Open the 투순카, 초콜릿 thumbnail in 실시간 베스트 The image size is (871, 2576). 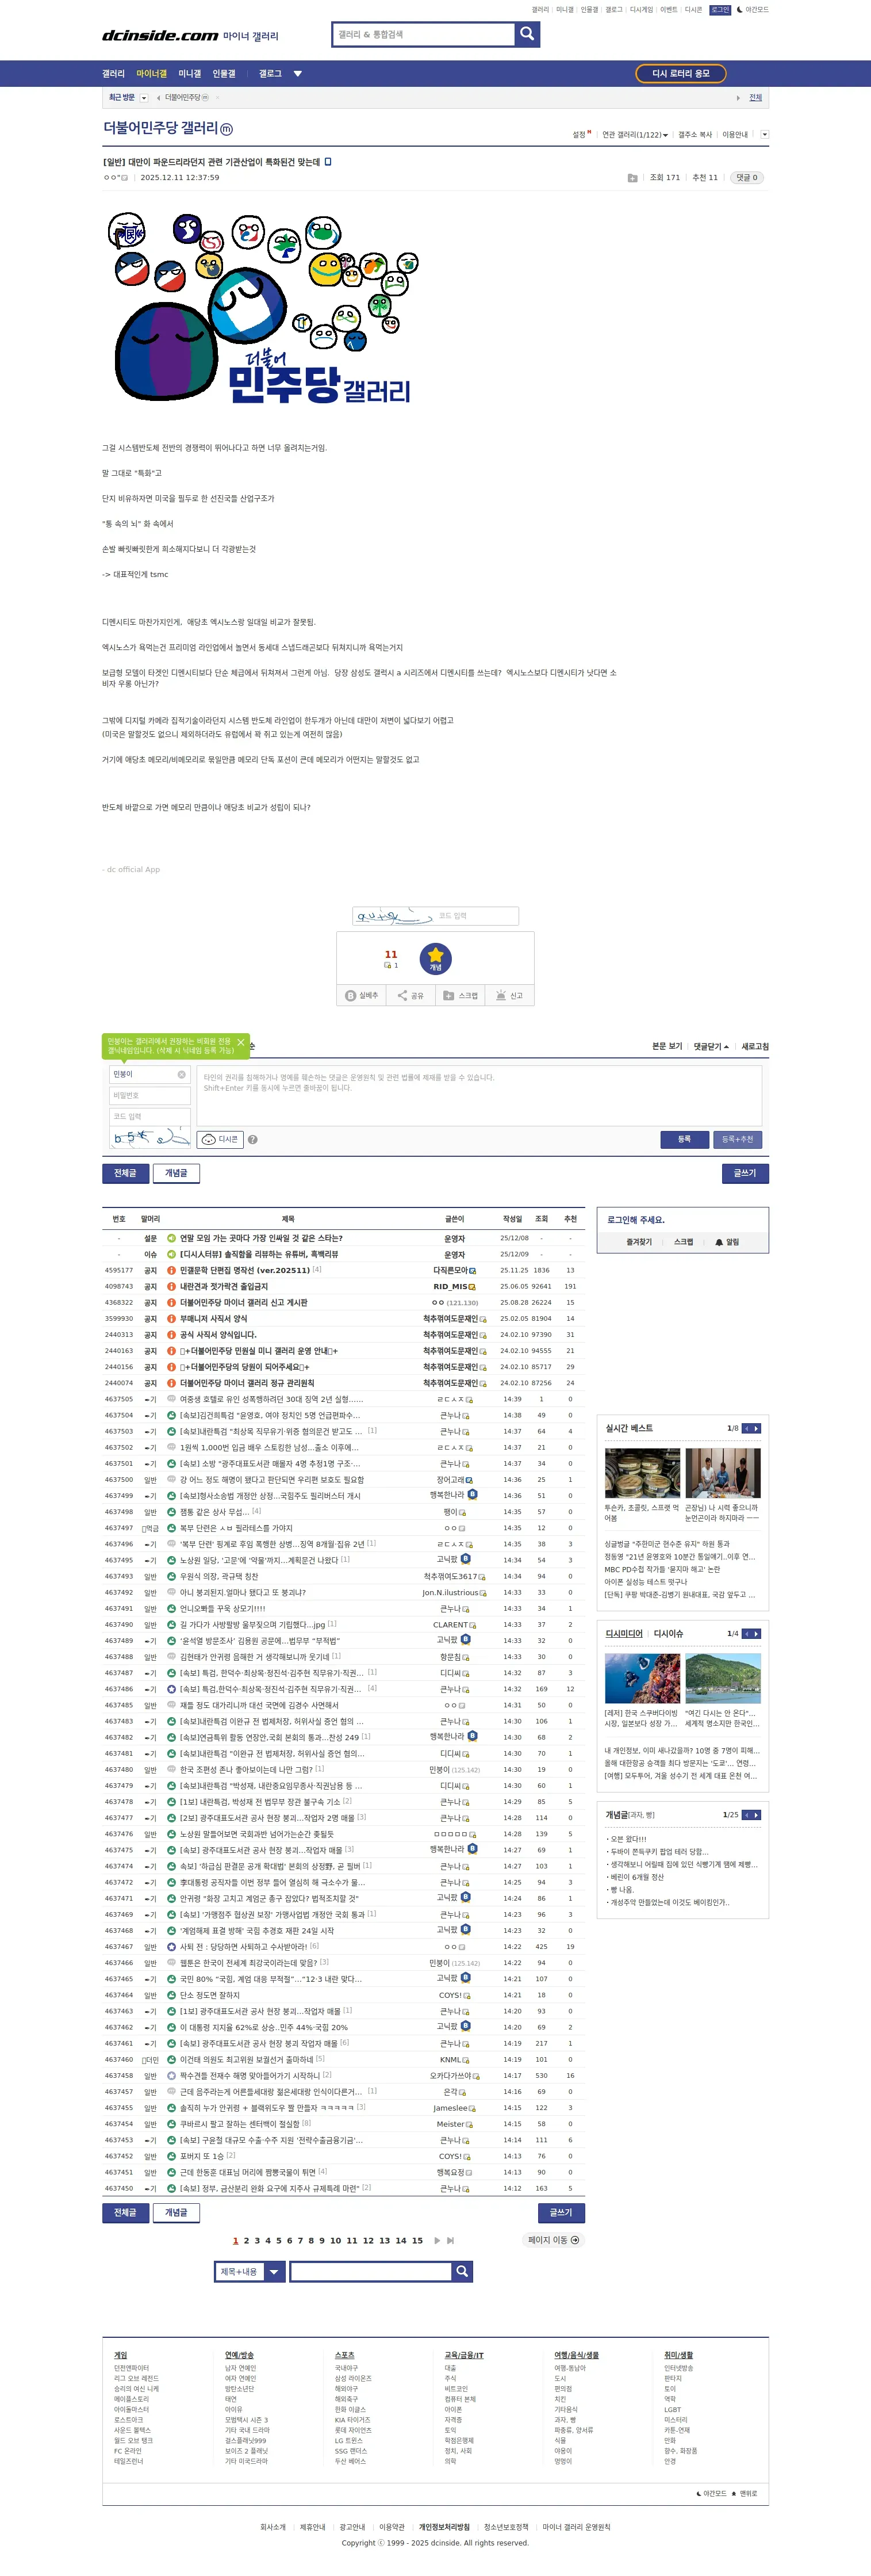[x=642, y=1473]
